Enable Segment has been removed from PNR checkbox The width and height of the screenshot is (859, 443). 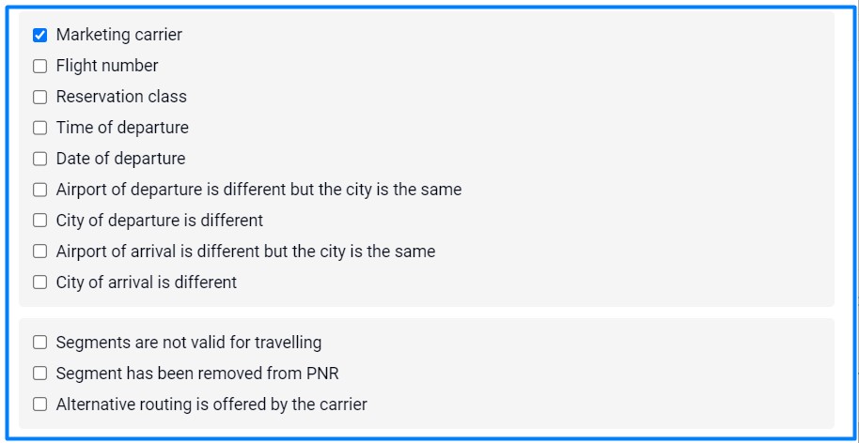(x=39, y=374)
